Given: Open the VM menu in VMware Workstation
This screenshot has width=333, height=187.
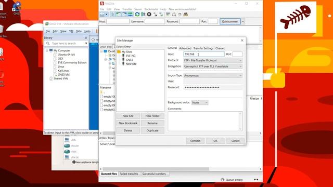Looking at the screenshot, I should coord(71,31).
